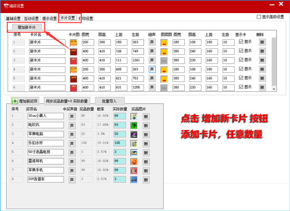Click the 声 sound button for 乐扣水杯

[72, 143]
